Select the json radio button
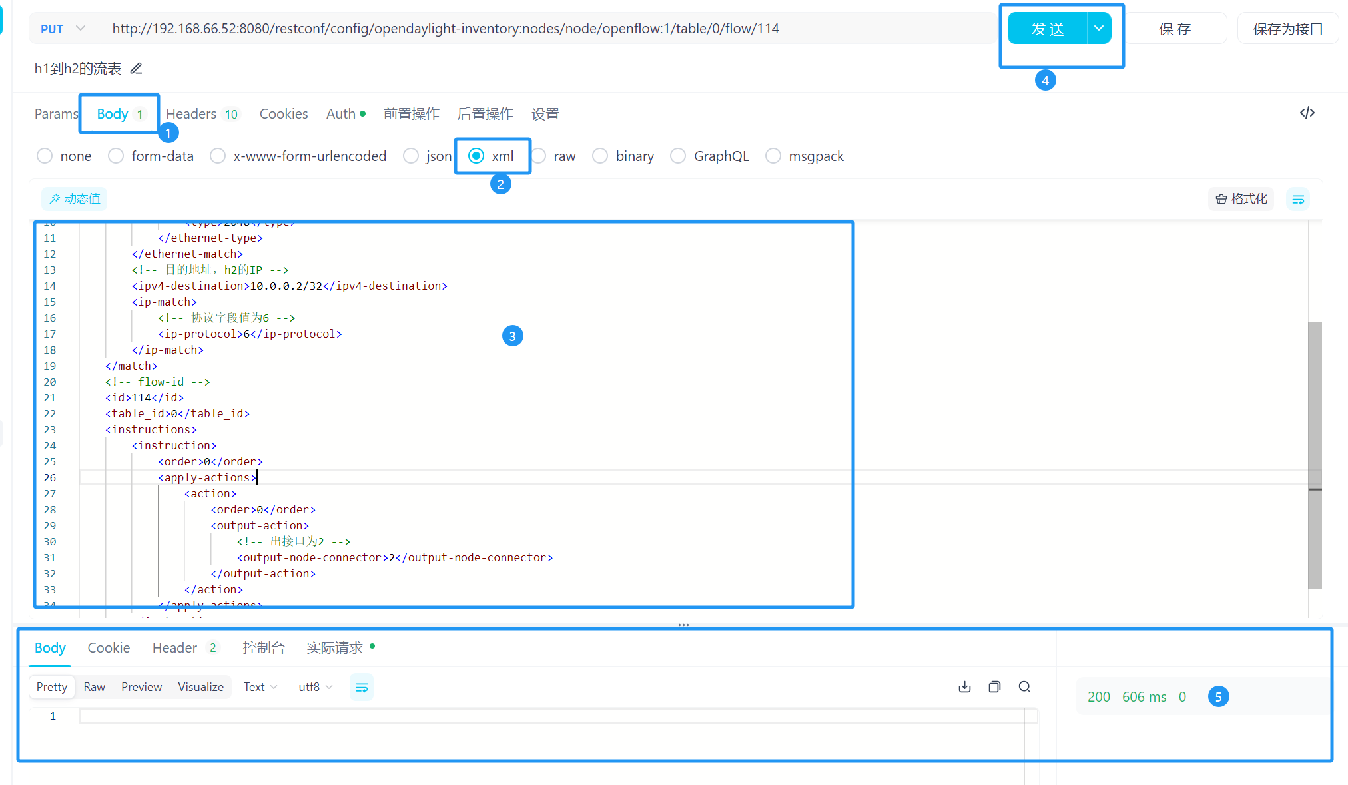This screenshot has height=785, width=1348. [x=413, y=156]
